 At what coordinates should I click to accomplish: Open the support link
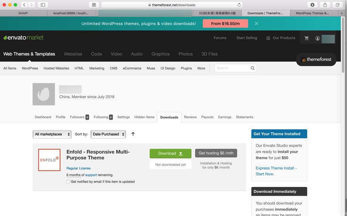pos(91,175)
